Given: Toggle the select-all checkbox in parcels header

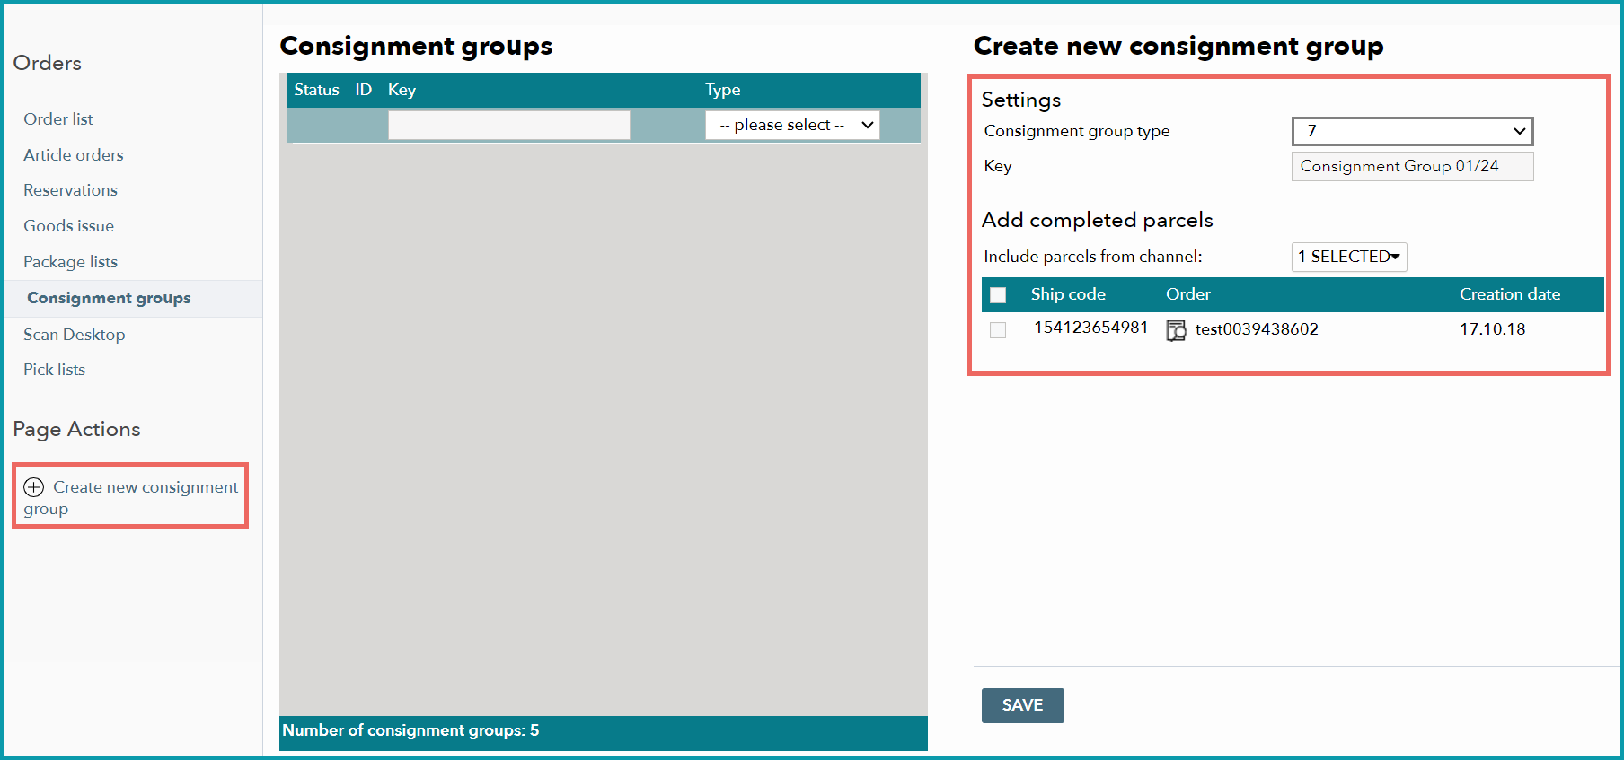Looking at the screenshot, I should pos(998,295).
